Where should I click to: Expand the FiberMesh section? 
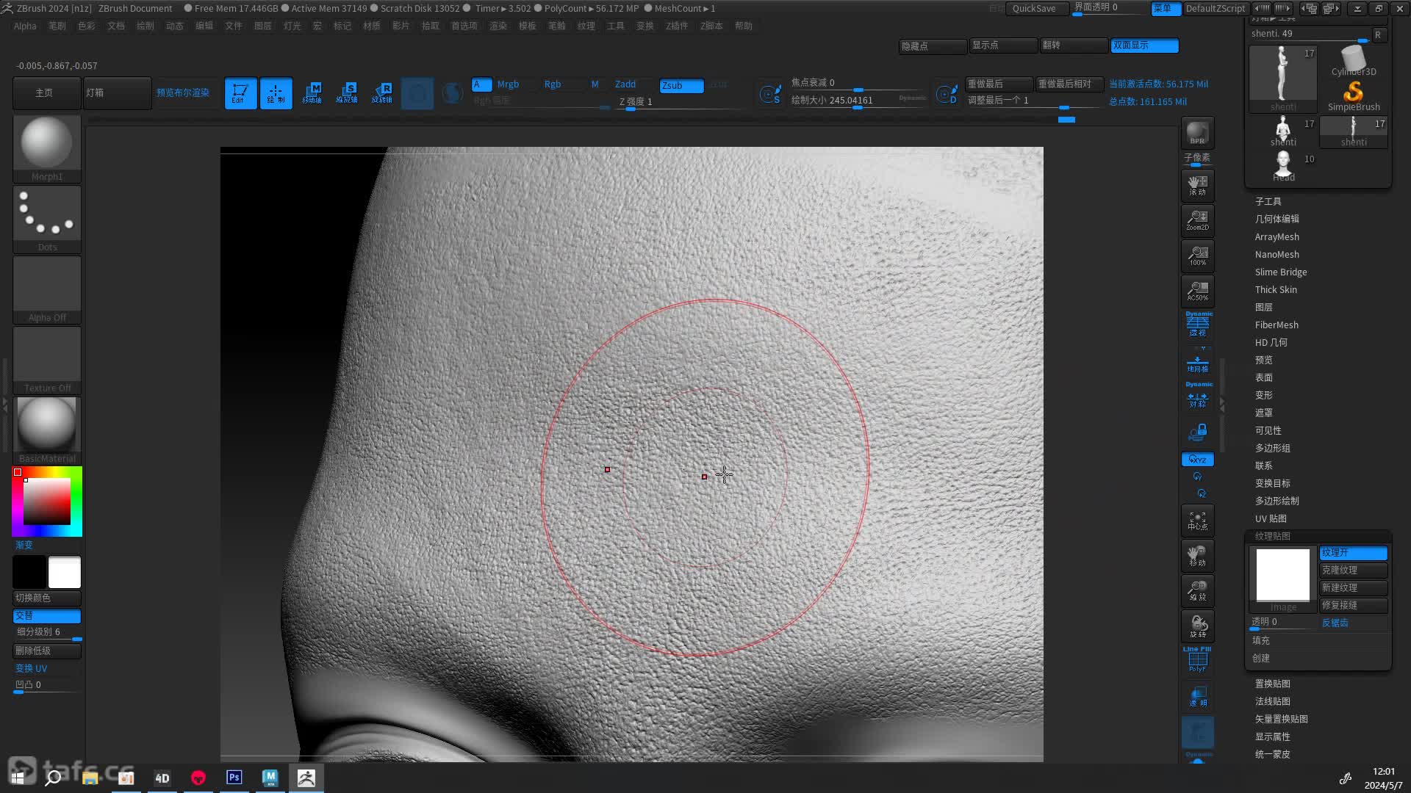pos(1277,325)
